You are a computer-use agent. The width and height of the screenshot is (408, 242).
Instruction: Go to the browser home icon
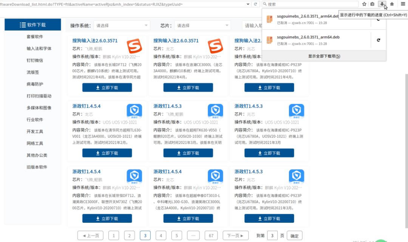[392, 4]
